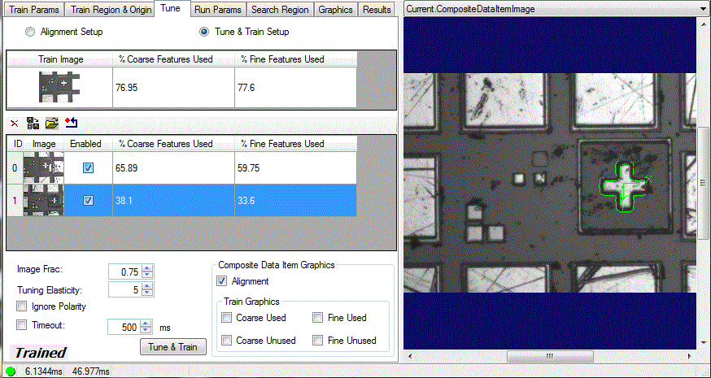The height and width of the screenshot is (378, 711).
Task: Select the Train Image thumbnail
Action: [60, 87]
